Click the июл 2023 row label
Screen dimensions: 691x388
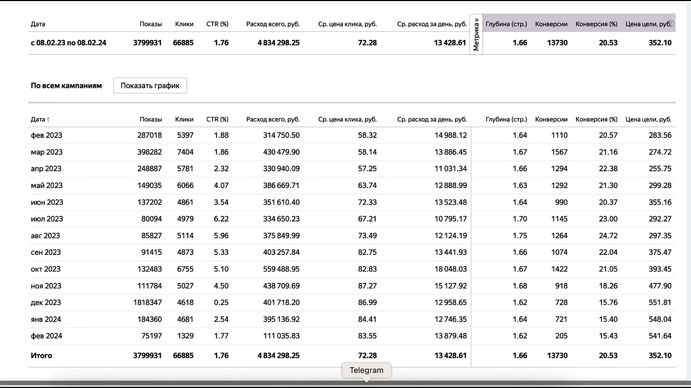point(47,219)
